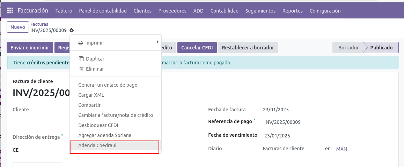Image resolution: width=404 pixels, height=167 pixels.
Task: Click Restablecer a borrador button
Action: click(248, 48)
